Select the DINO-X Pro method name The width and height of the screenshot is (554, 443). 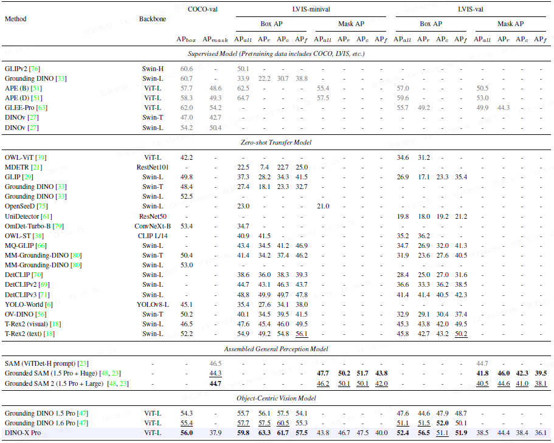23,433
